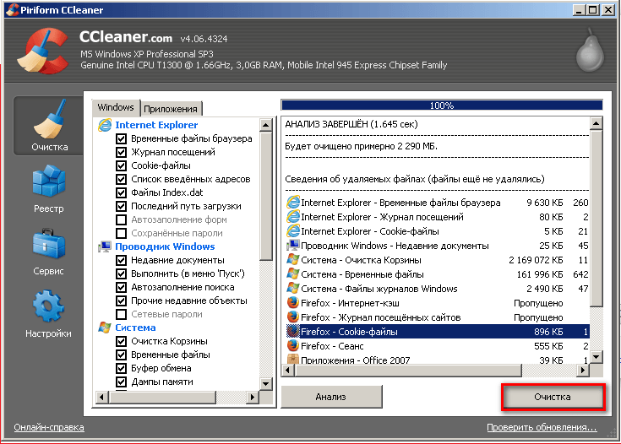
Task: Open the Онлайн-справка link
Action: tap(47, 428)
